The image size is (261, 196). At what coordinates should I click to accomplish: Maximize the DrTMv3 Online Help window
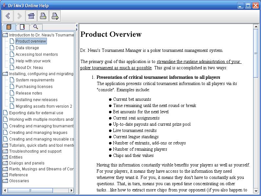click(248, 6)
